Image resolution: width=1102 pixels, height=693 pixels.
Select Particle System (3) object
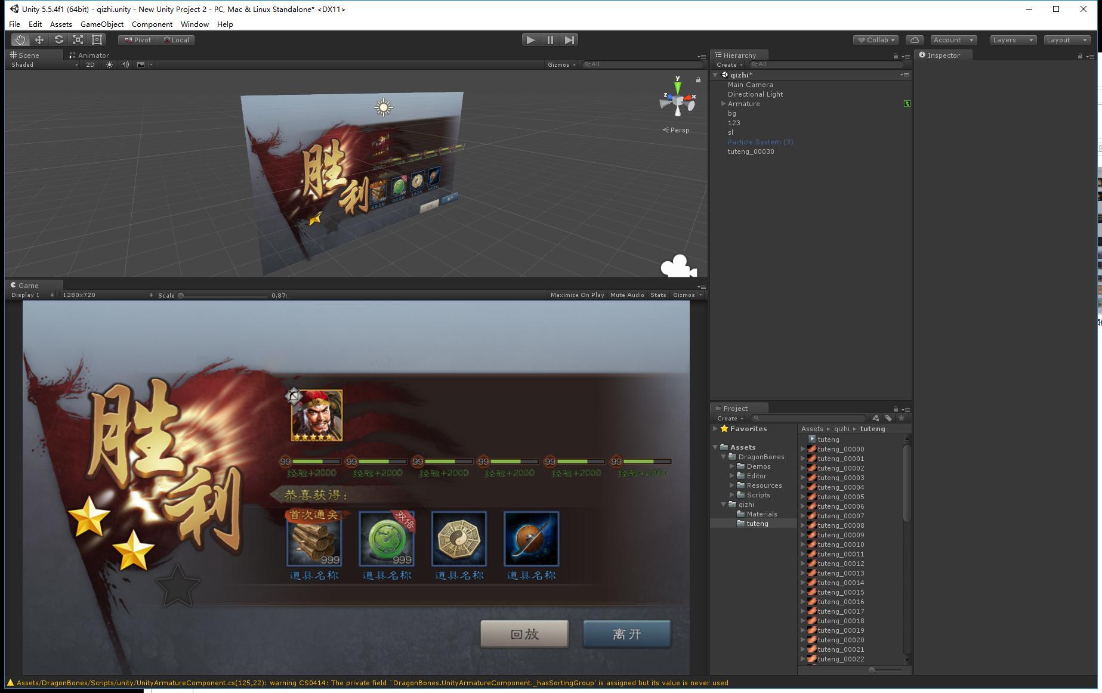pos(760,142)
